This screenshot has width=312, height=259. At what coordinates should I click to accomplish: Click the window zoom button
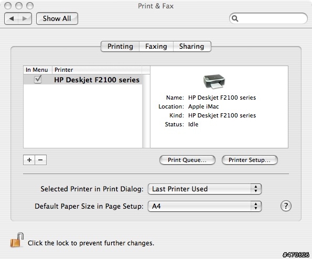click(x=30, y=6)
